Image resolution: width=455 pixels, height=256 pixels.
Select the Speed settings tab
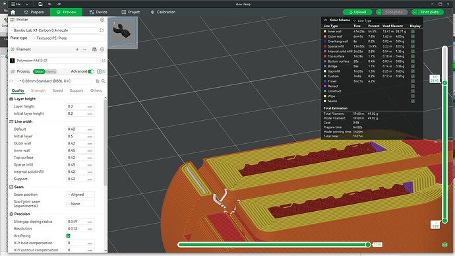57,90
